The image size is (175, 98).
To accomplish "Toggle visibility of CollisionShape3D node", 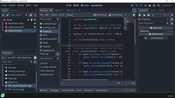I will pos(35,27).
